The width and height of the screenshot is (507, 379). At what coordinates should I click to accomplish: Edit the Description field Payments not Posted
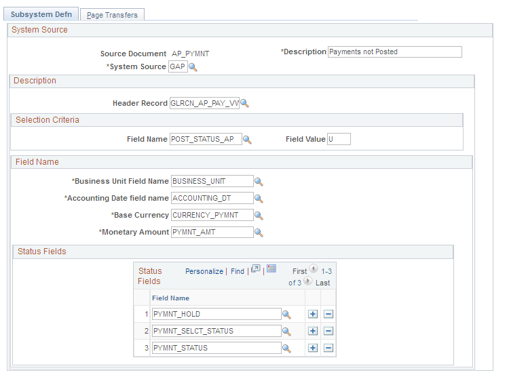395,52
